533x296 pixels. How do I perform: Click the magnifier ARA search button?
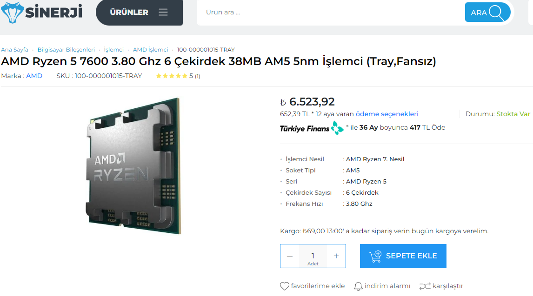(x=487, y=13)
